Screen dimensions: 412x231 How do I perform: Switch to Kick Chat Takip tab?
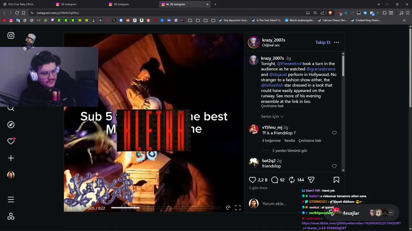point(26,4)
